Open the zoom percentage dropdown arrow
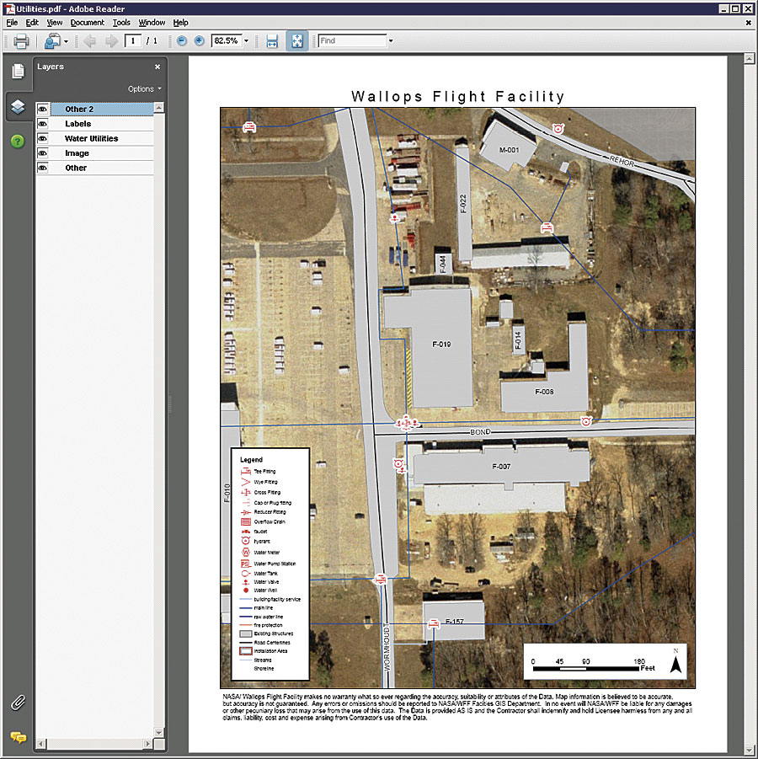Image resolution: width=758 pixels, height=759 pixels. tap(246, 41)
